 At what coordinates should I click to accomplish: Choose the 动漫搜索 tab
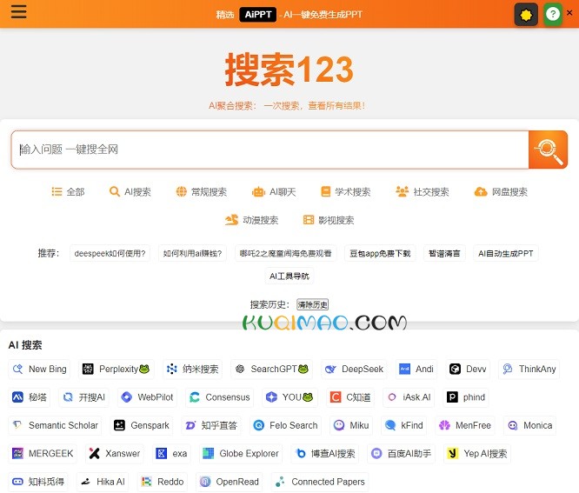(251, 220)
